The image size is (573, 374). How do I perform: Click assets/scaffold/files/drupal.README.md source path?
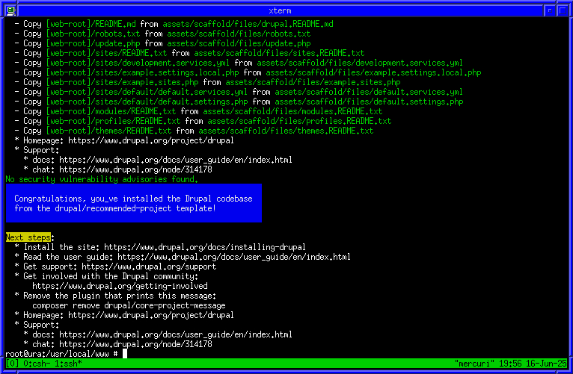(248, 24)
